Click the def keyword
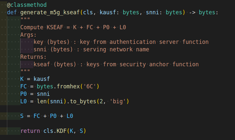 pos(12,12)
